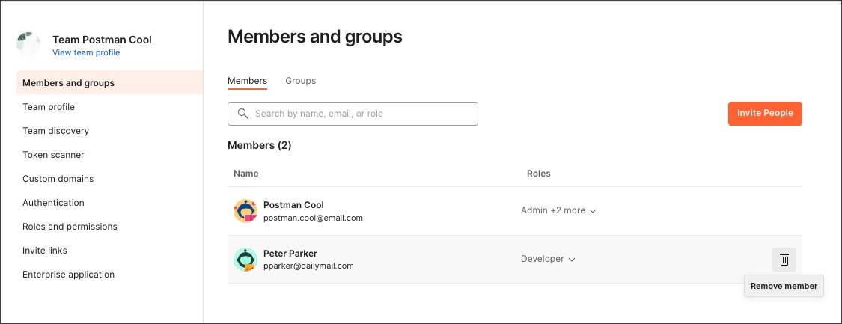
Task: Select the Members tab
Action: point(247,81)
